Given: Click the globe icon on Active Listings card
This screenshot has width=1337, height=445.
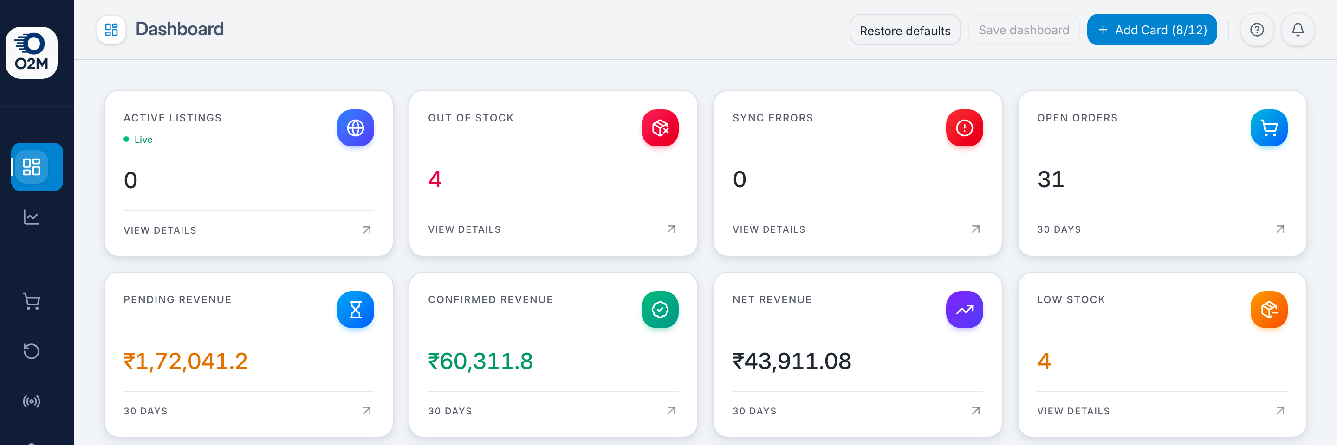Looking at the screenshot, I should 356,128.
